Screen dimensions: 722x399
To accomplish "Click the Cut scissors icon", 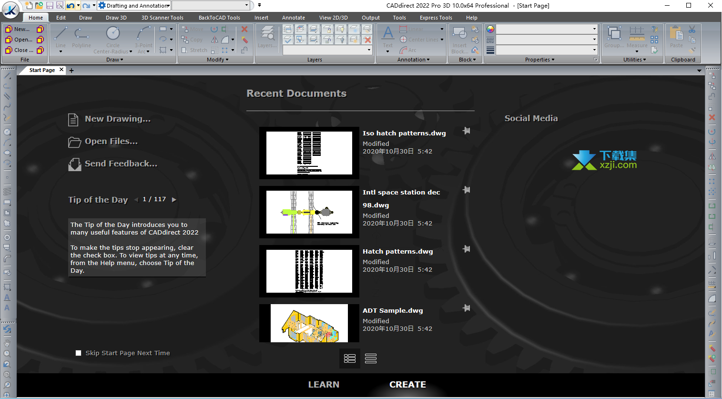I will (692, 29).
